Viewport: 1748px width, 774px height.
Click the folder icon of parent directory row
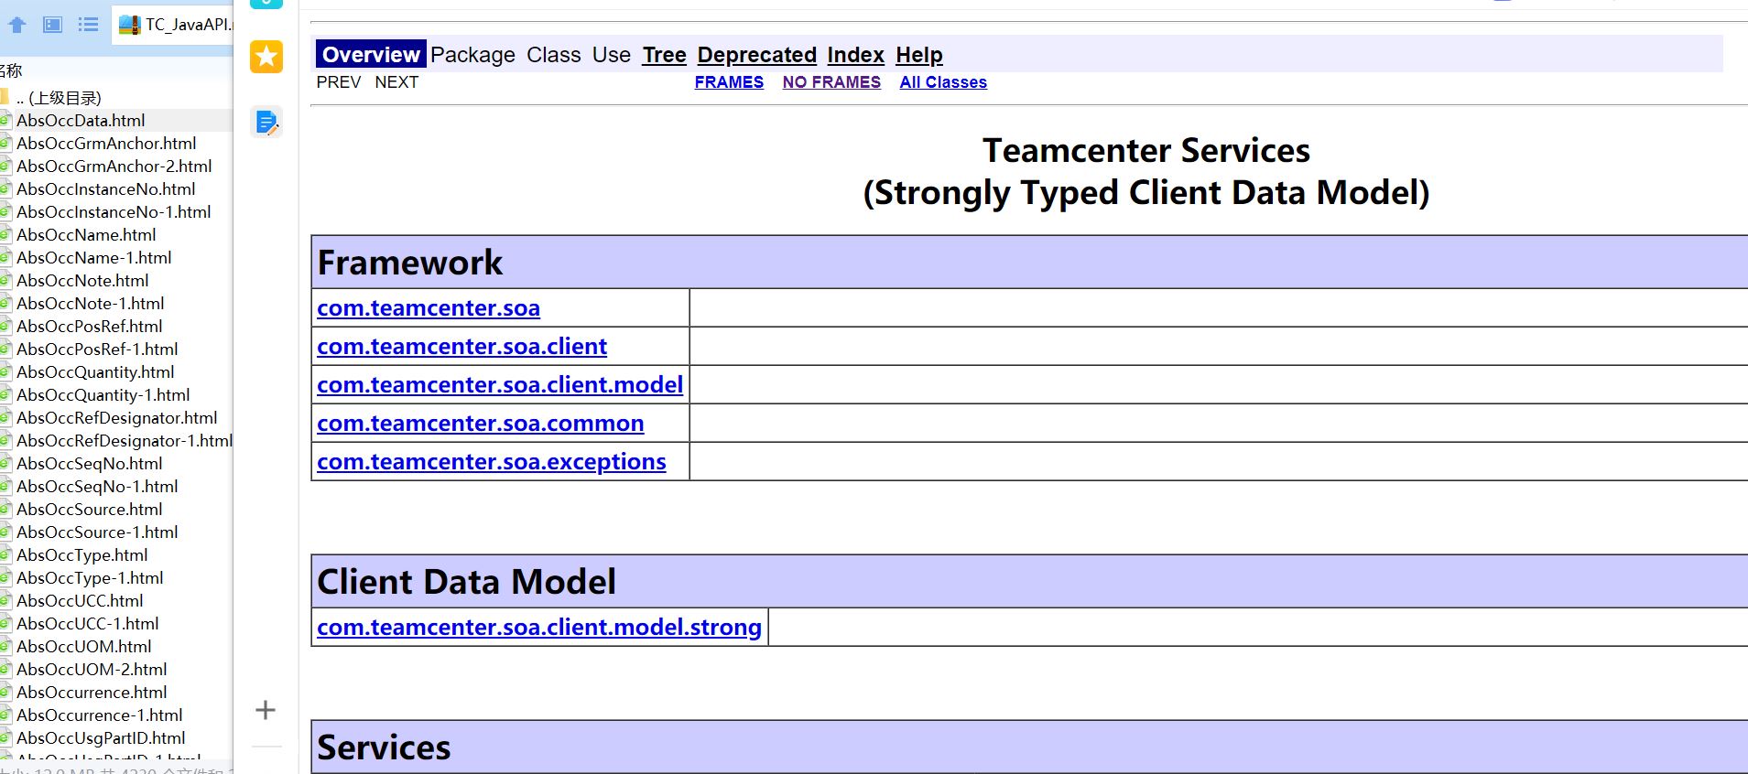[x=5, y=98]
